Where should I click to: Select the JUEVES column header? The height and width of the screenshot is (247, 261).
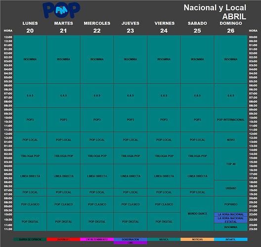coord(130,23)
